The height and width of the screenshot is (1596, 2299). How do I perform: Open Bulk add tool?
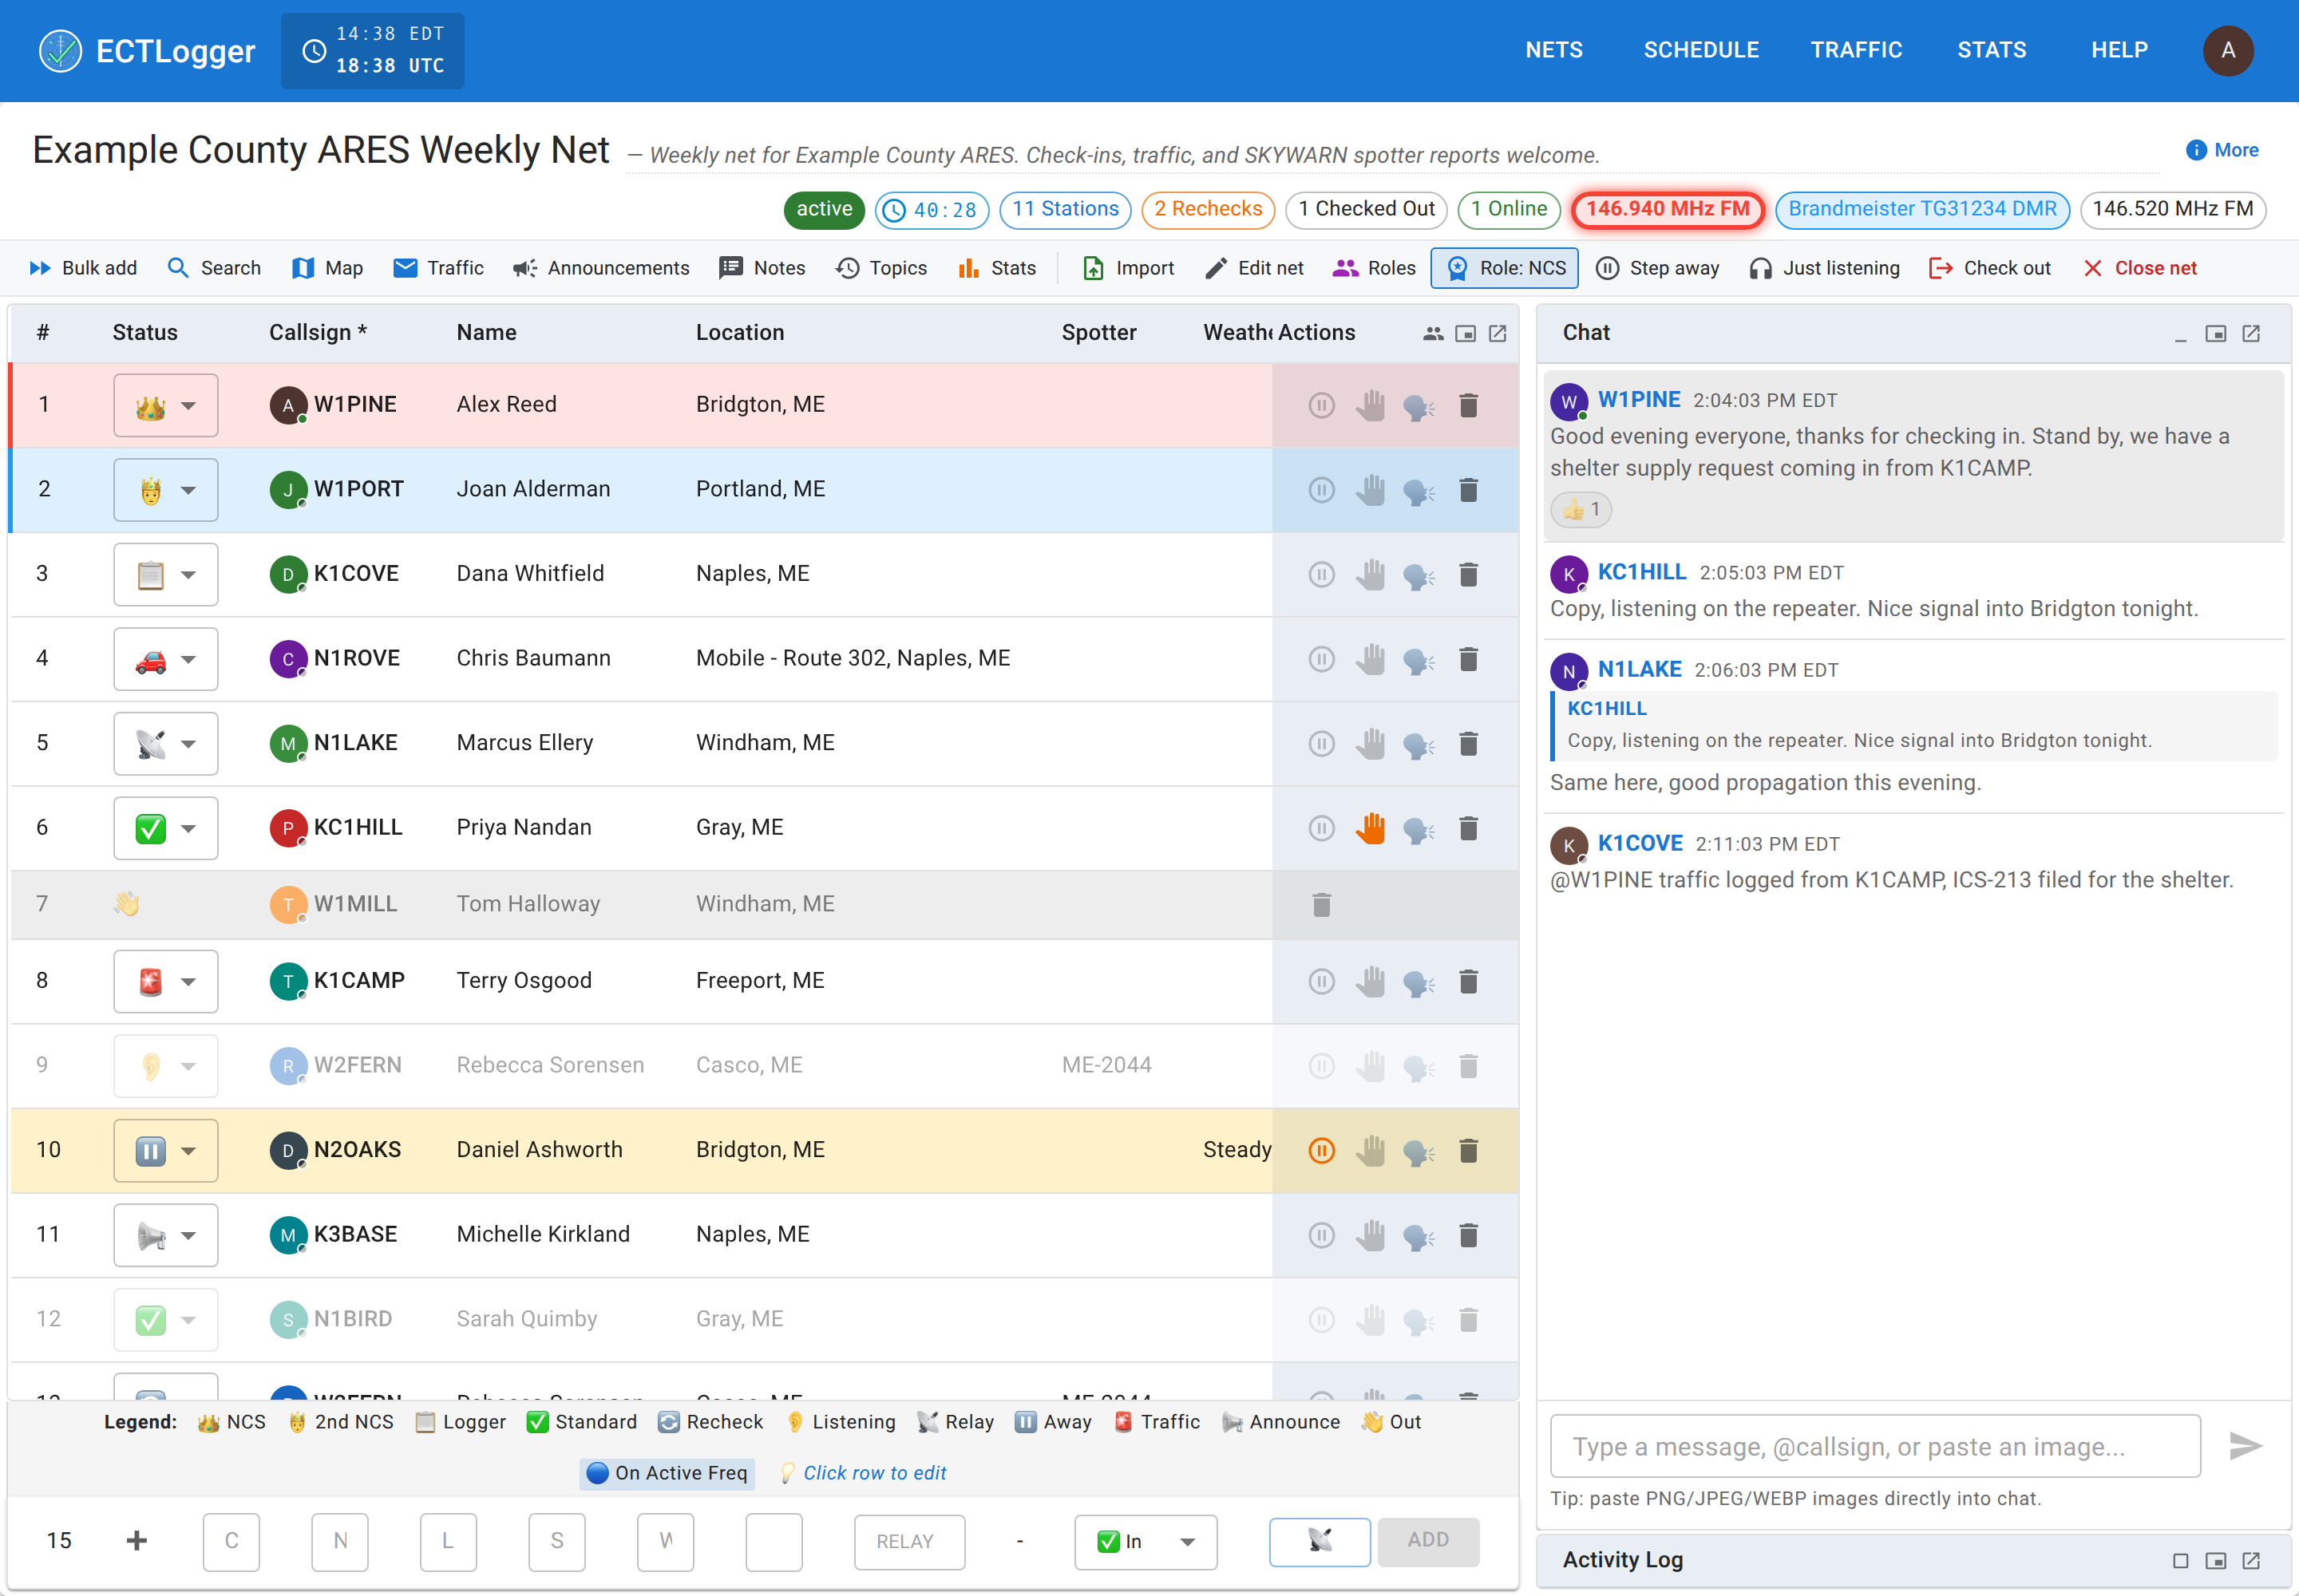(83, 268)
